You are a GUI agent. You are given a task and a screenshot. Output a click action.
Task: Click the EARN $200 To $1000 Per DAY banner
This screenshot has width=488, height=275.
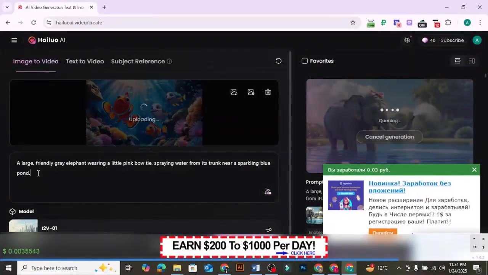pyautogui.click(x=244, y=247)
